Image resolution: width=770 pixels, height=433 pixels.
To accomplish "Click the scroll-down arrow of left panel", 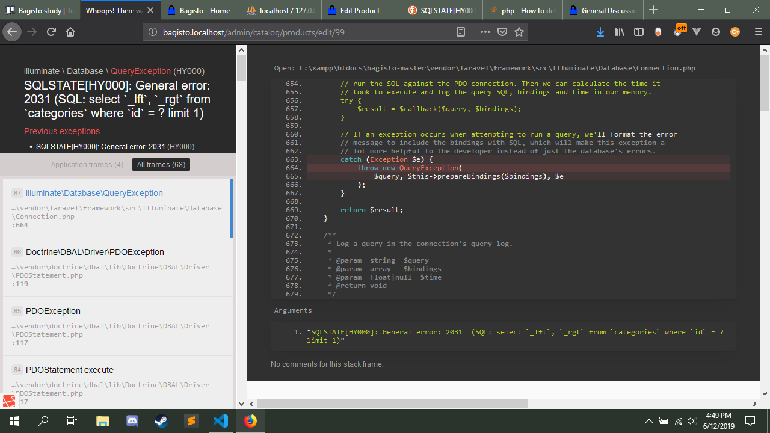I will tap(241, 404).
